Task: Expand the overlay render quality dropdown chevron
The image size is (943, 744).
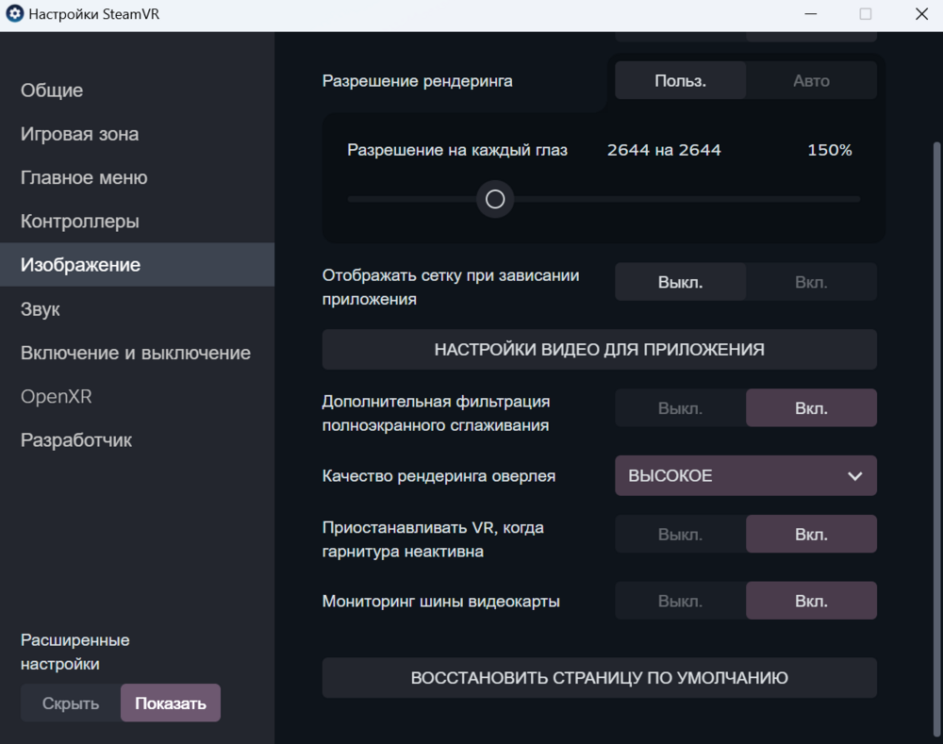Action: pos(854,476)
